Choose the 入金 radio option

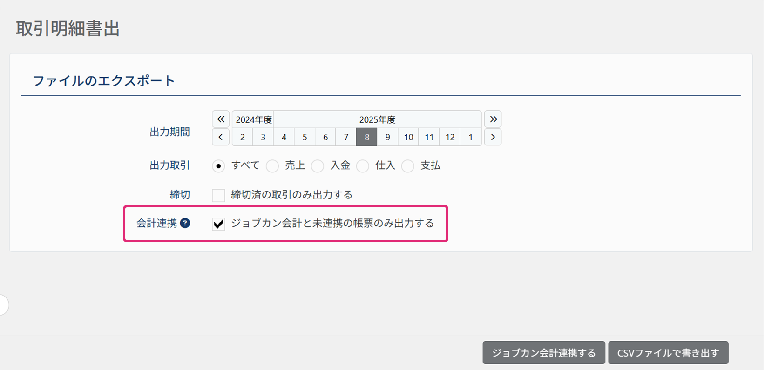point(318,166)
